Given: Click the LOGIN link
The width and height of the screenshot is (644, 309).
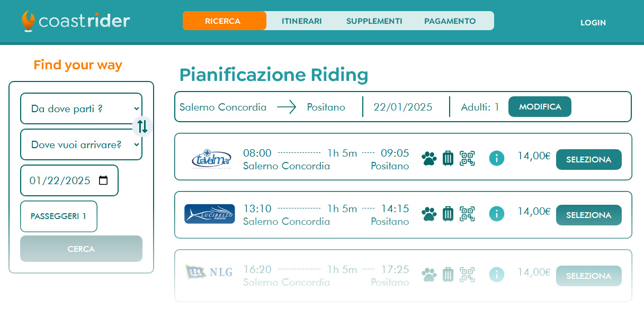Looking at the screenshot, I should 593,23.
